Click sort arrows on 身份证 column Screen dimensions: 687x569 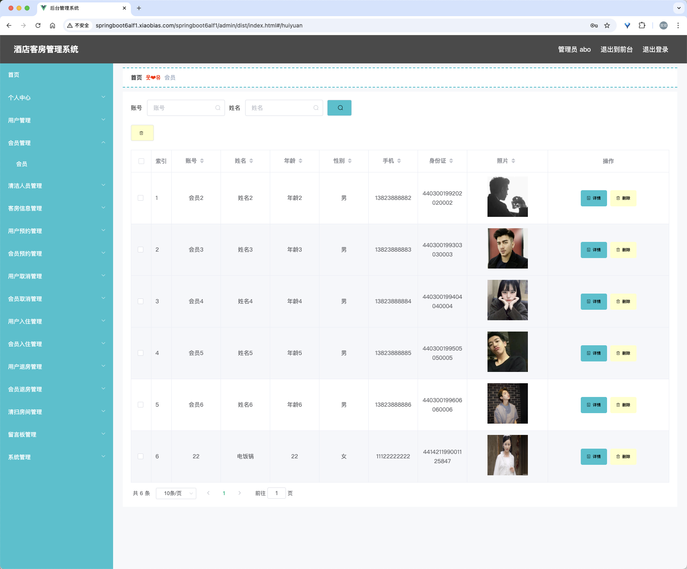(x=451, y=161)
